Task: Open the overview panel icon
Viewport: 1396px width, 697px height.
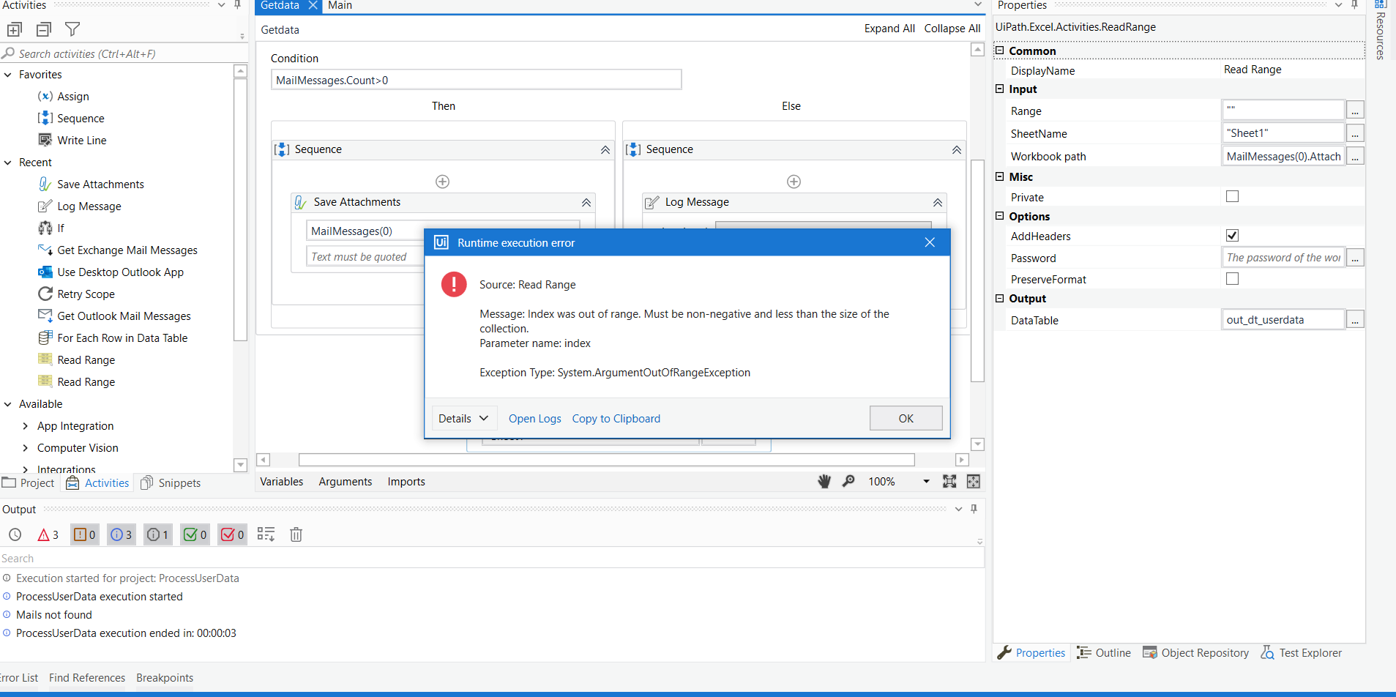Action: (x=974, y=482)
